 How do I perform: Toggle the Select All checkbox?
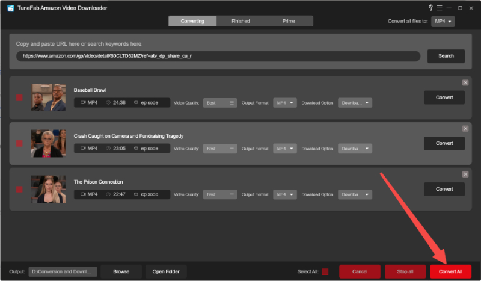[325, 271]
